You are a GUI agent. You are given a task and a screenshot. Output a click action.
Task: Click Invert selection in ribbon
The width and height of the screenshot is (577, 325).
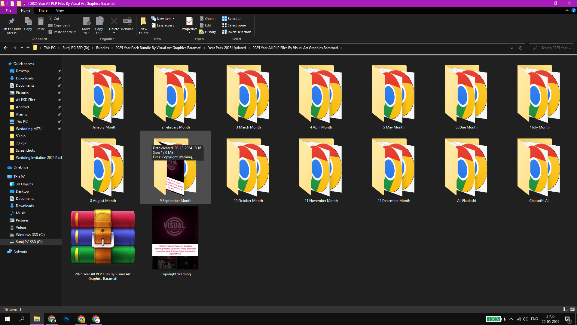(237, 32)
